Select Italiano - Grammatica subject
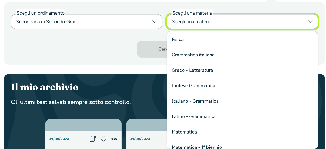326x149 pixels. [x=242, y=101]
